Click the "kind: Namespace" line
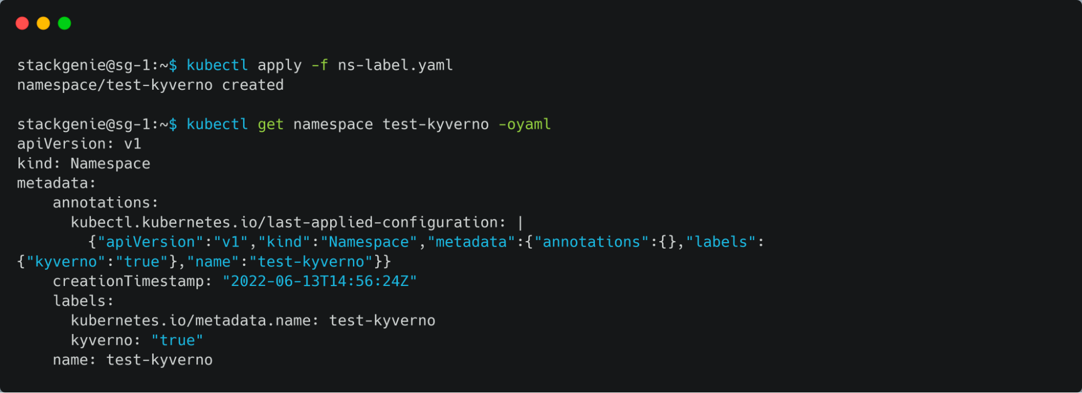Screen dimensions: 1082x393 pyautogui.click(x=83, y=164)
